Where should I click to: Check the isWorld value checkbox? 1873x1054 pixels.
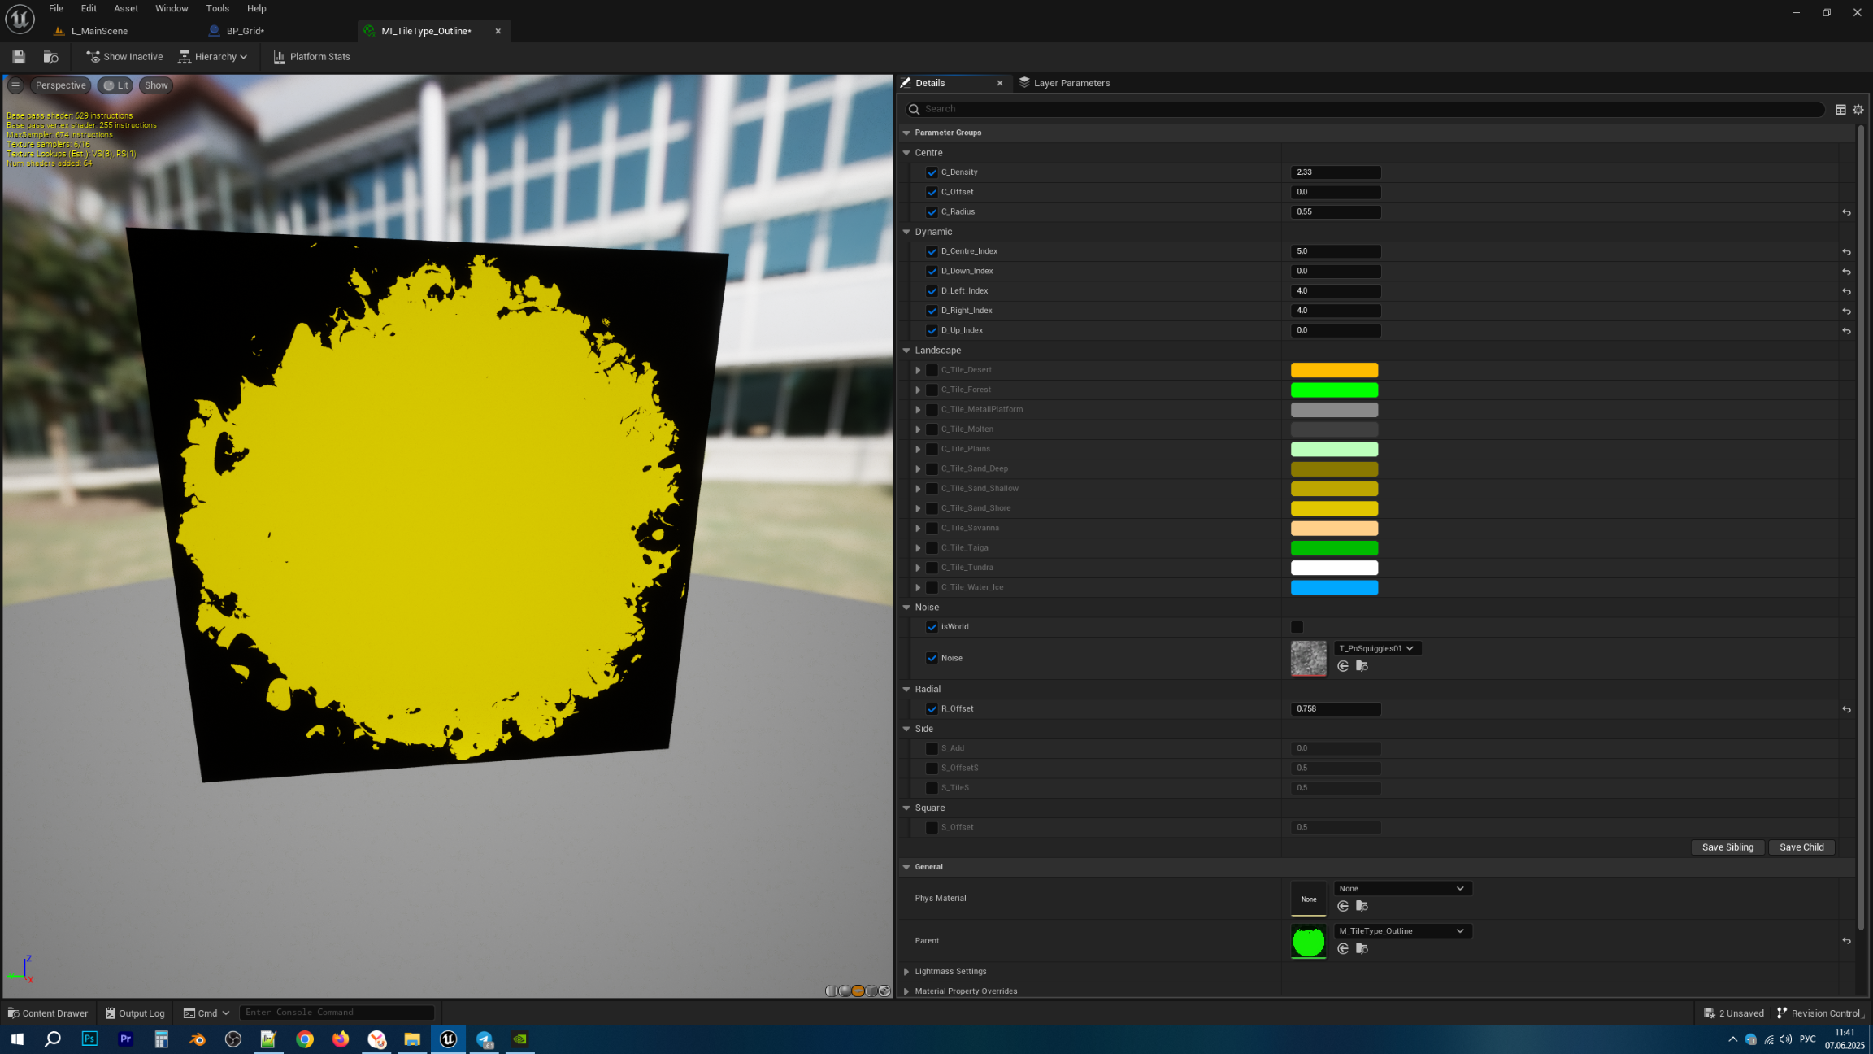click(1297, 627)
